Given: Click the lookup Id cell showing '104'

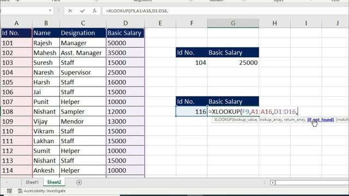Looking at the screenshot, I should point(191,63).
